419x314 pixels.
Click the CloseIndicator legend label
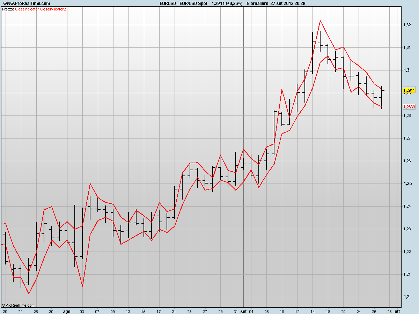27,9
